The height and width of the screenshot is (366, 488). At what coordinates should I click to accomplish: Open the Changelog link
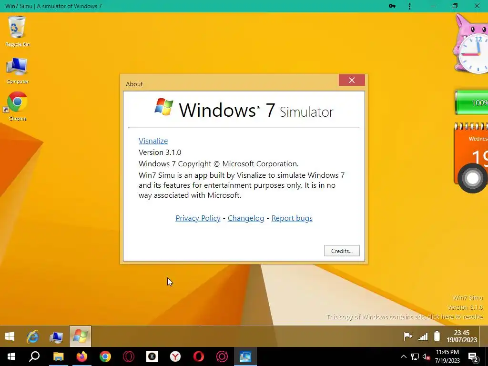click(246, 218)
